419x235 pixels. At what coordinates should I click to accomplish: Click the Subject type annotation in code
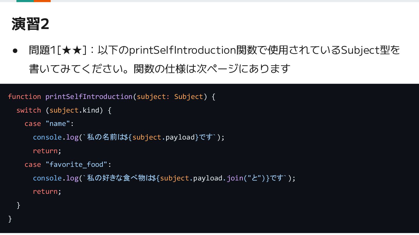(189, 97)
